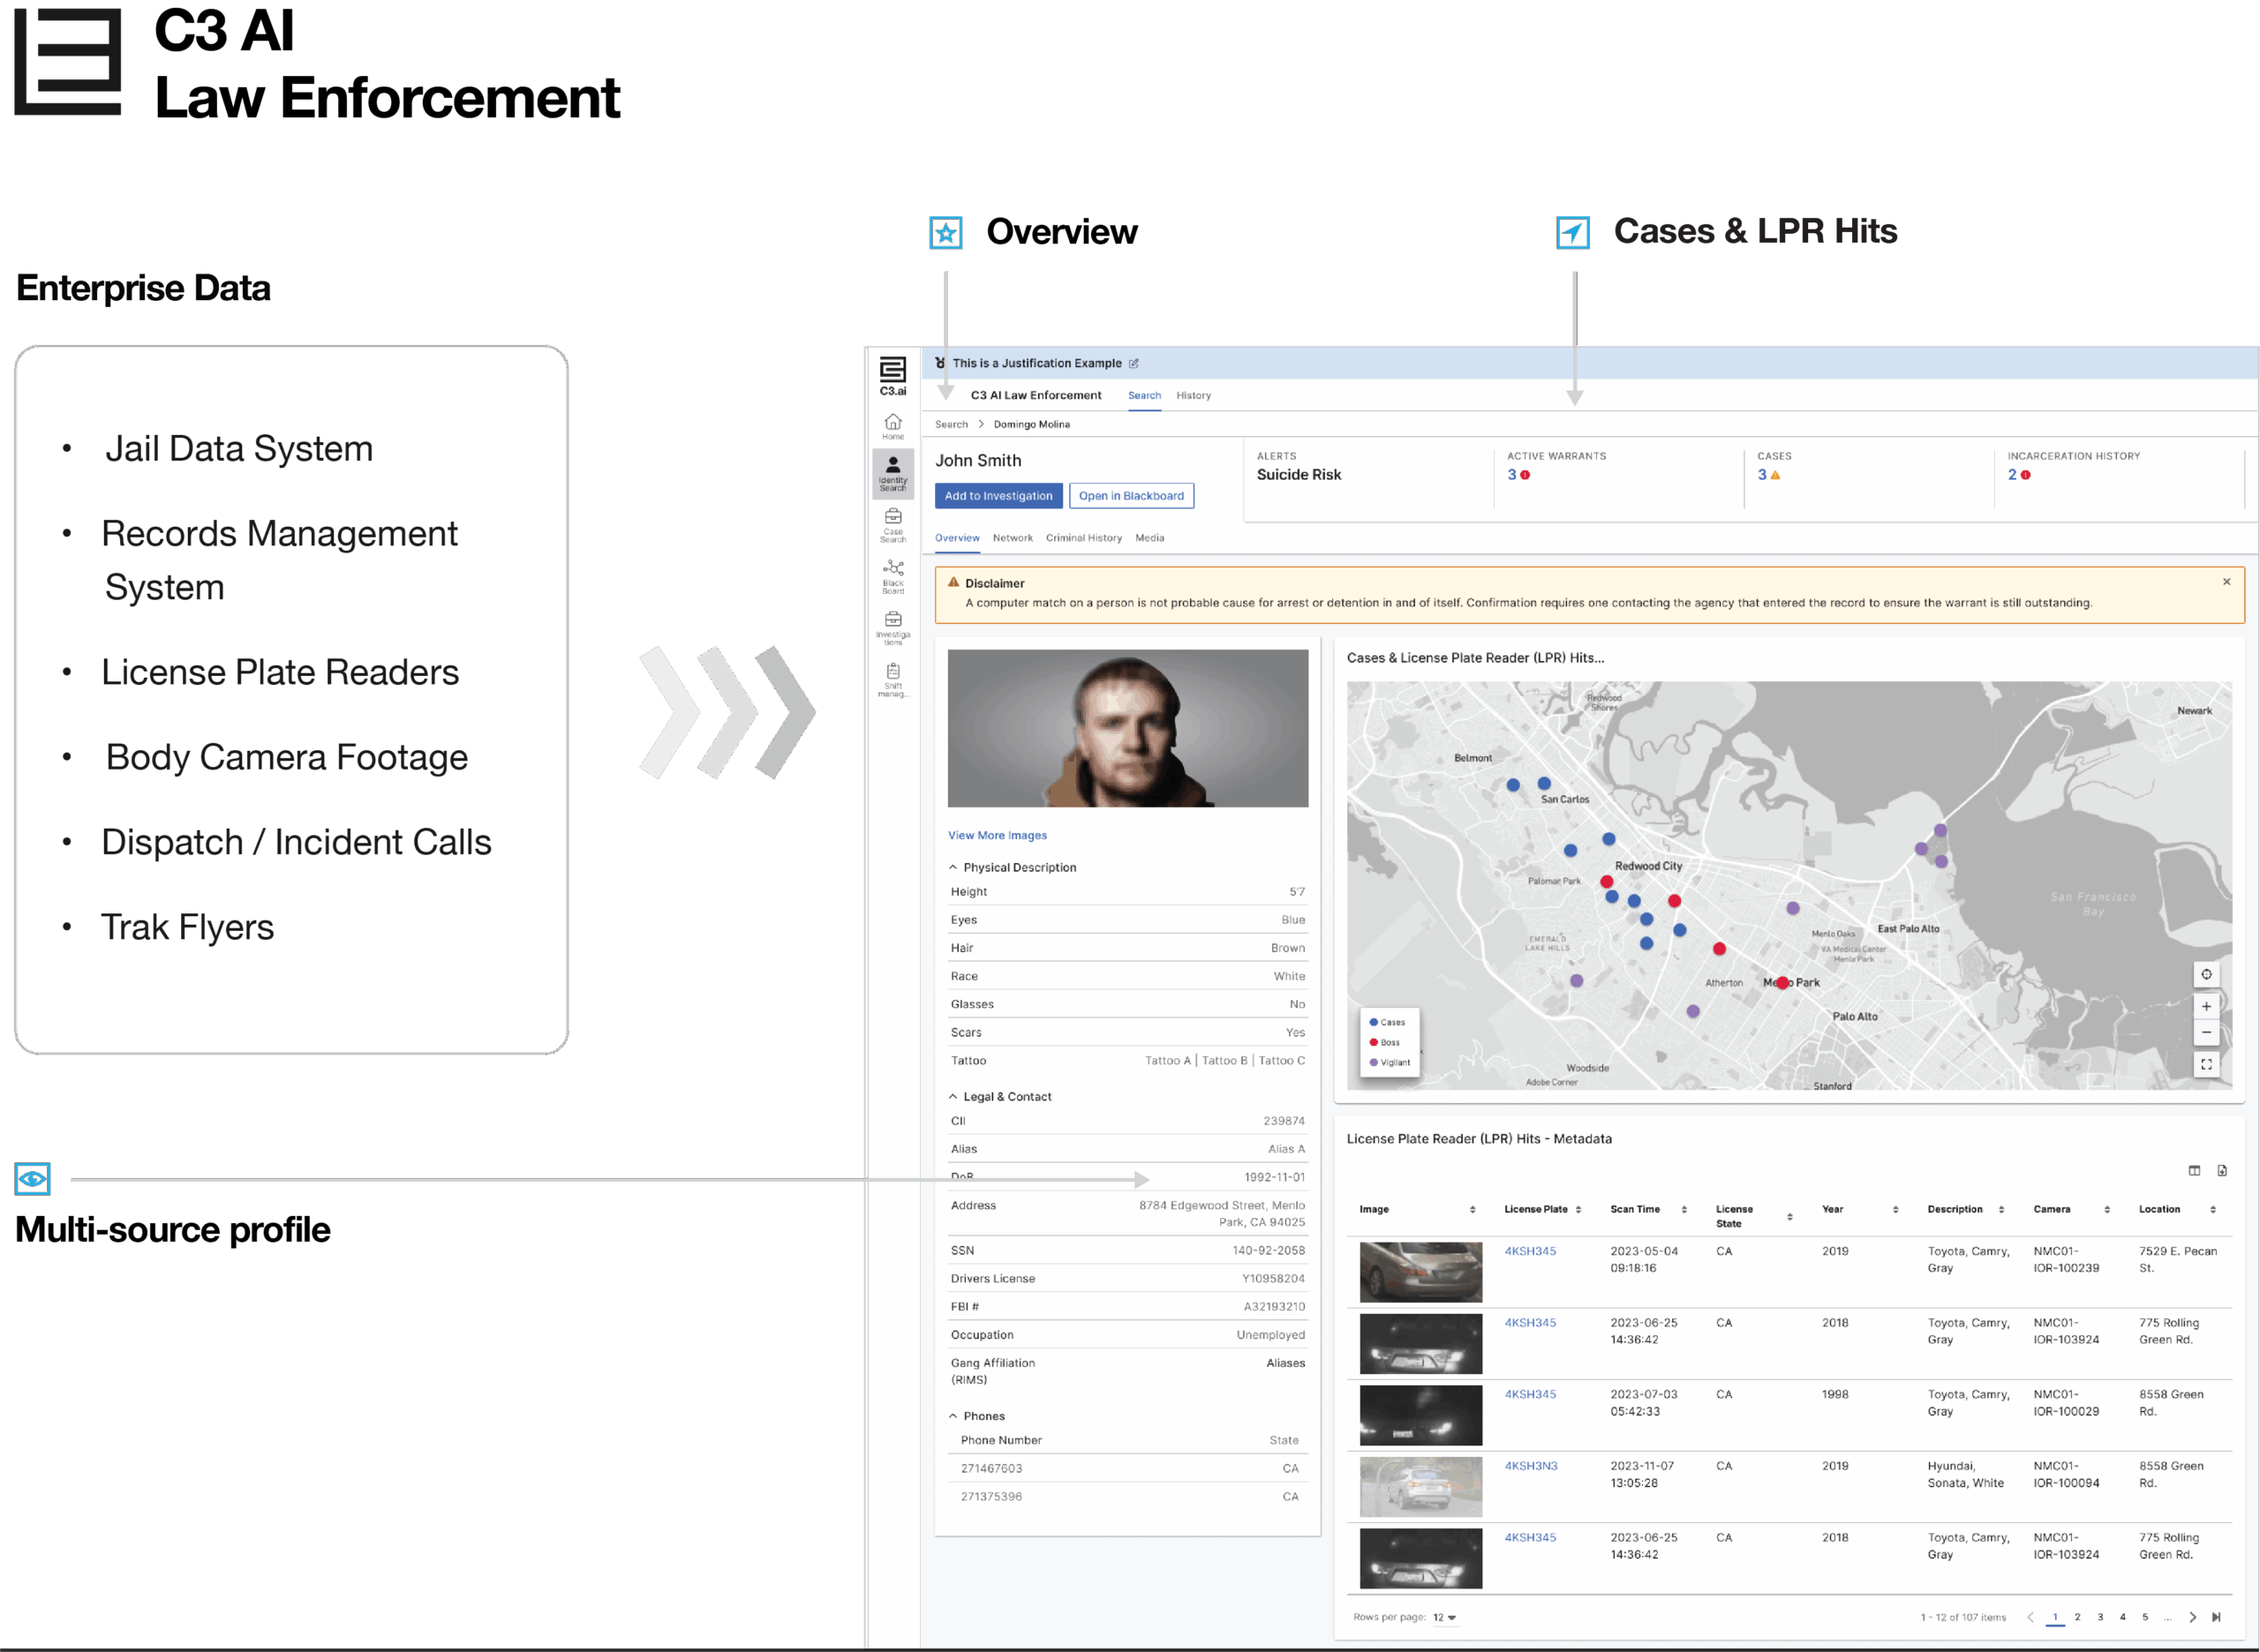Go to table page 2
This screenshot has width=2260, height=1652.
click(2077, 1618)
